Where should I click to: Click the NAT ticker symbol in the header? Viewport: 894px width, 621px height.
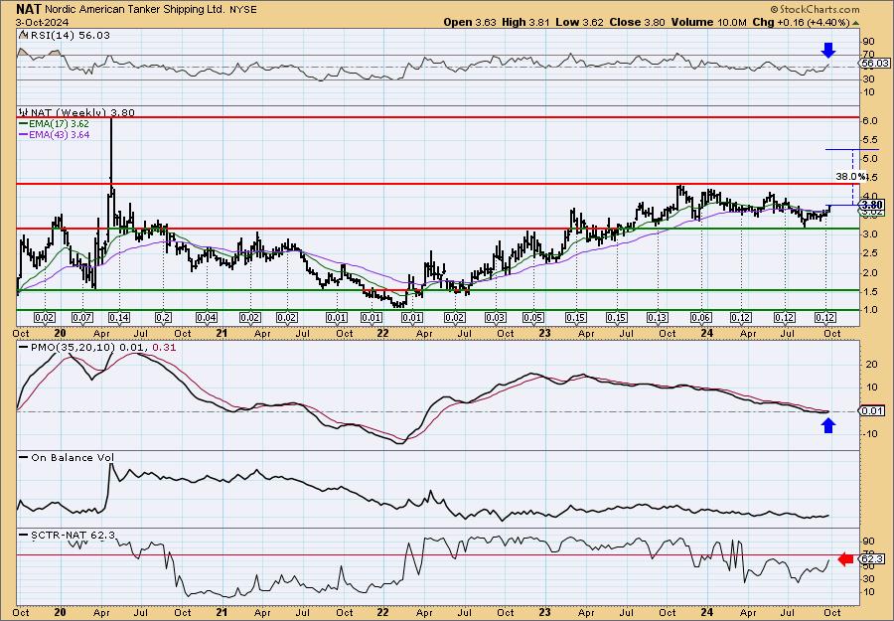(x=29, y=9)
